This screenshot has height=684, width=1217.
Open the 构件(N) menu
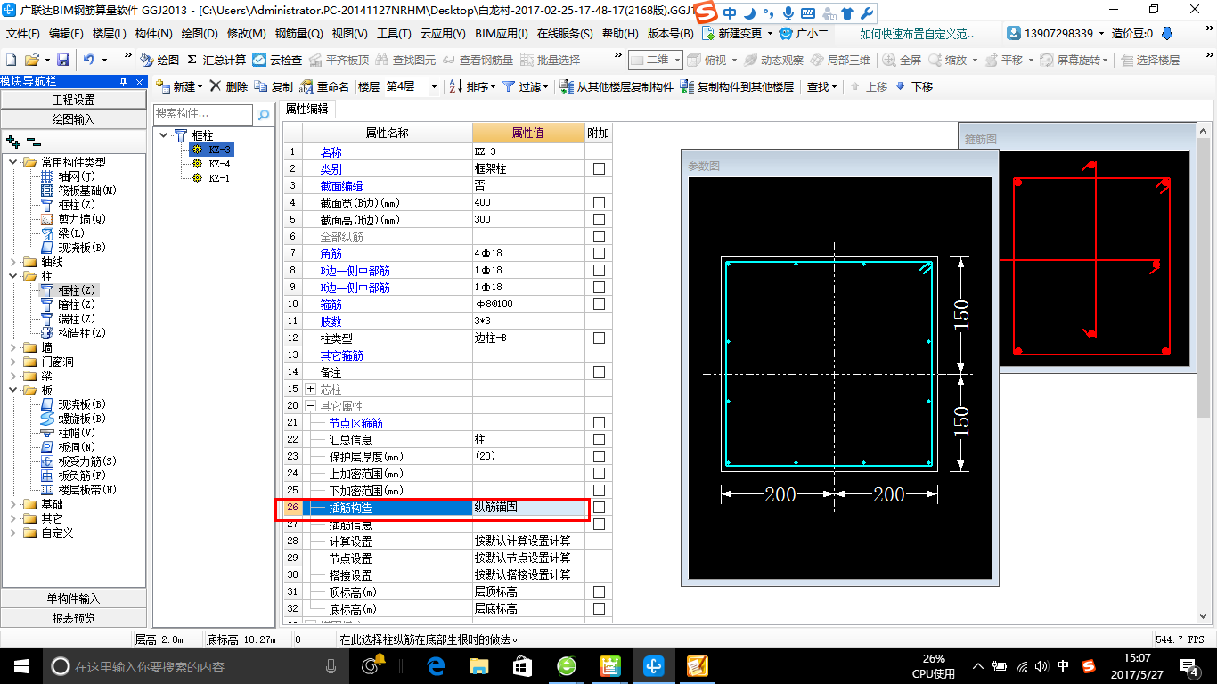154,34
